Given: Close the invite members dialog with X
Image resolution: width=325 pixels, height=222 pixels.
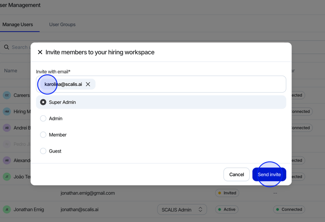Looking at the screenshot, I should coord(40,52).
